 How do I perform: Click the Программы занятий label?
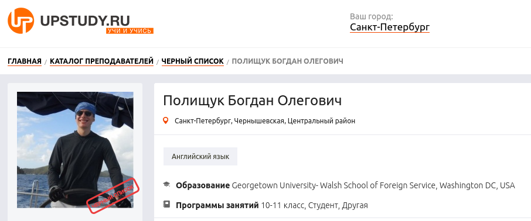tap(217, 205)
